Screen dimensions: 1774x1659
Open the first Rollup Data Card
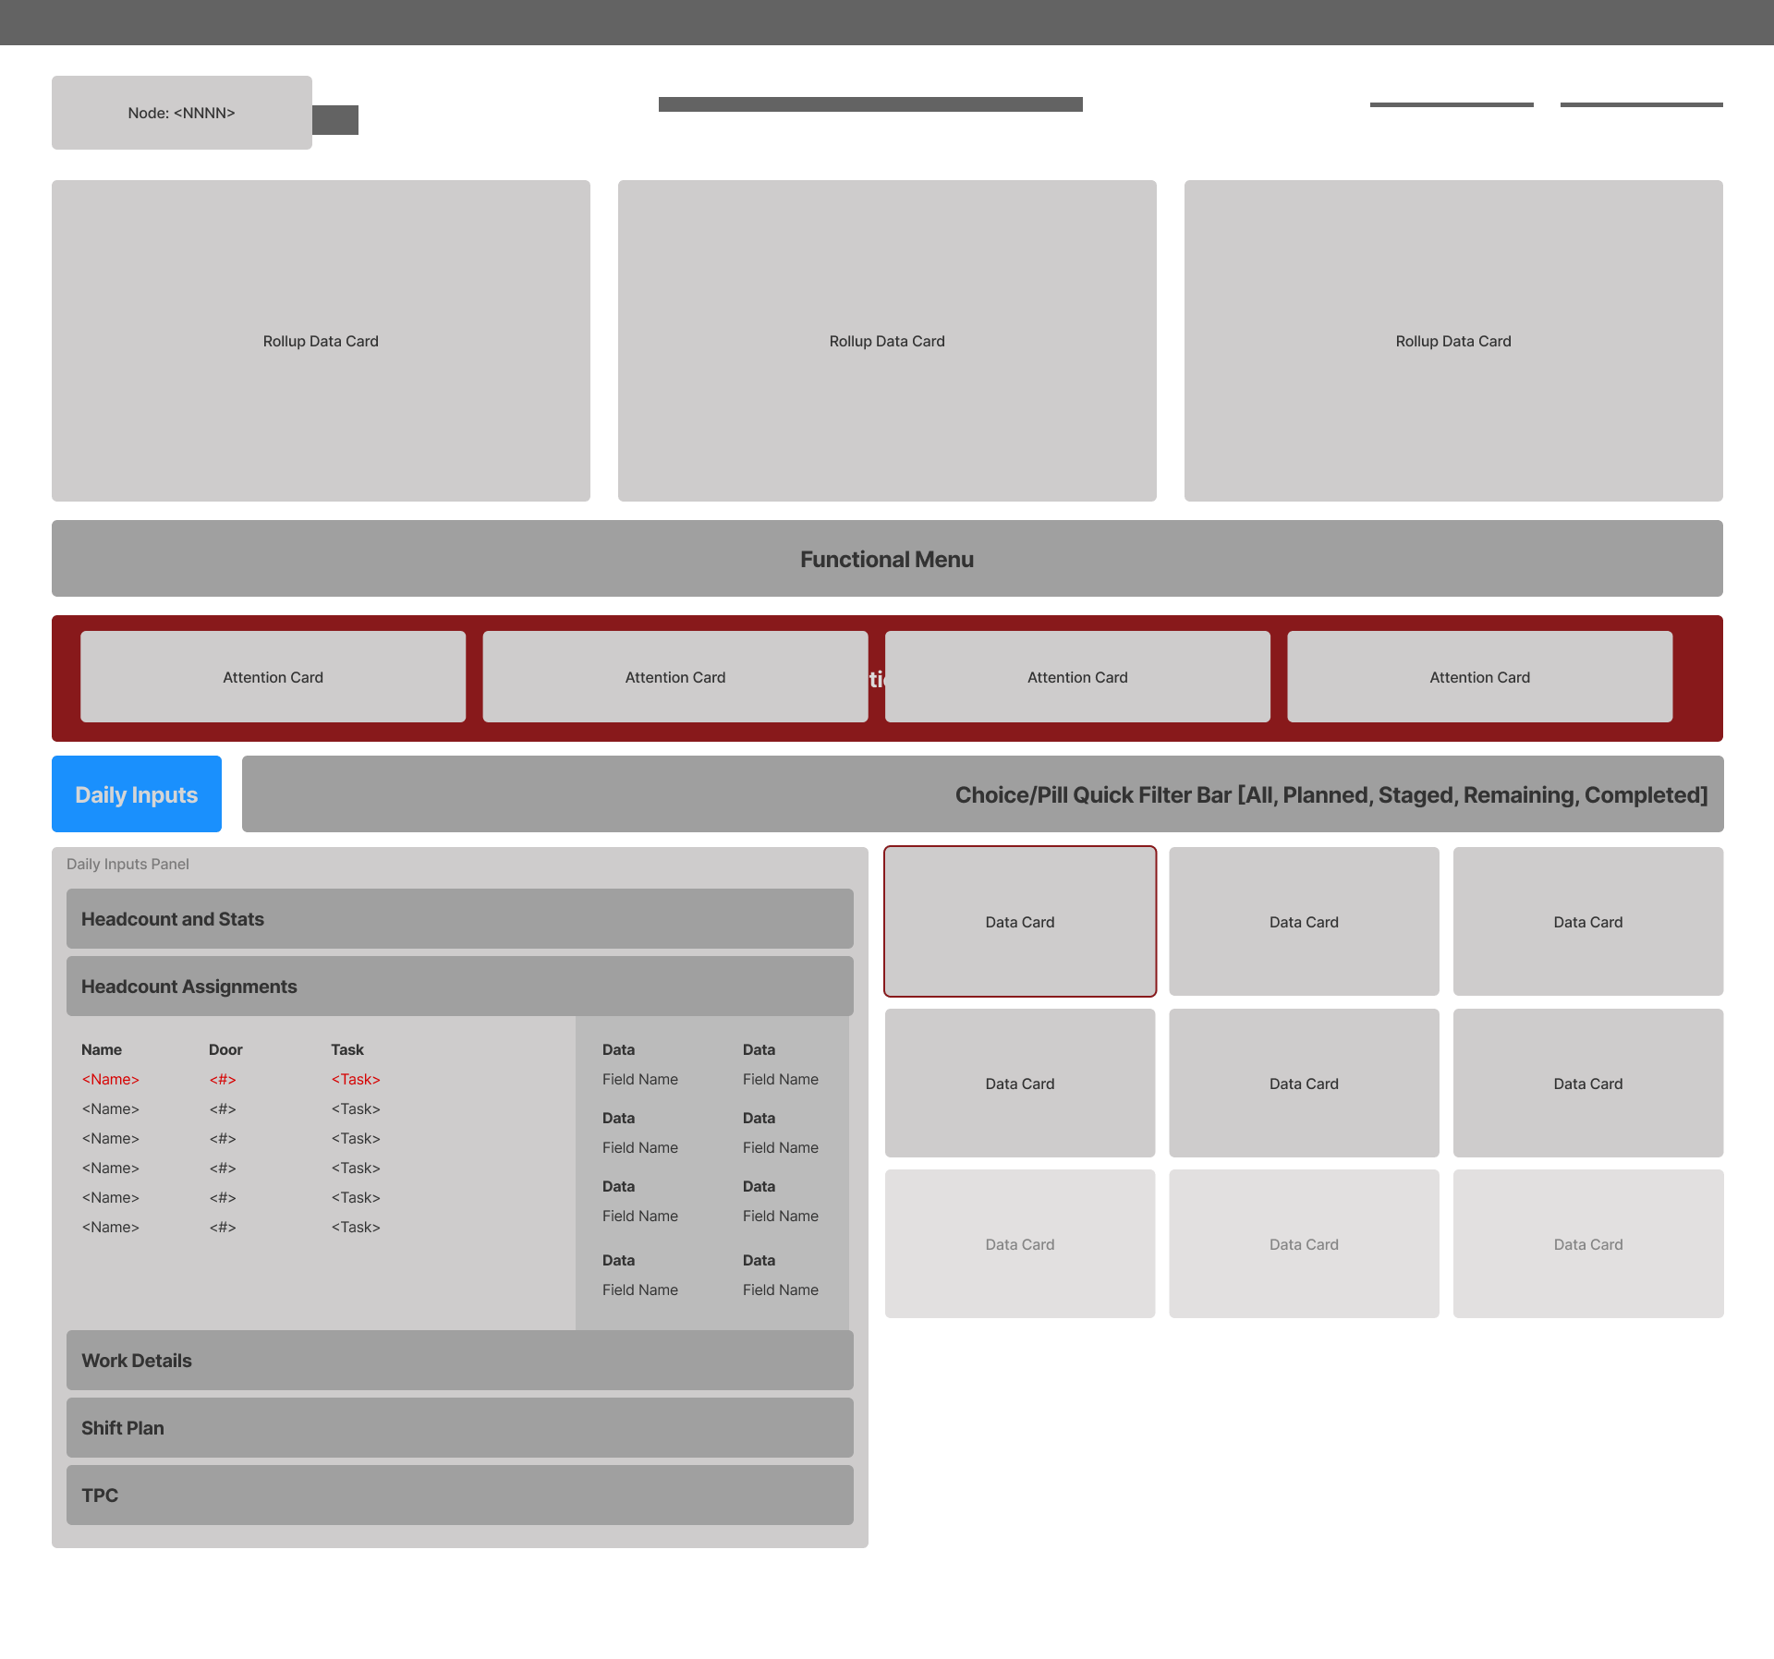(x=321, y=341)
